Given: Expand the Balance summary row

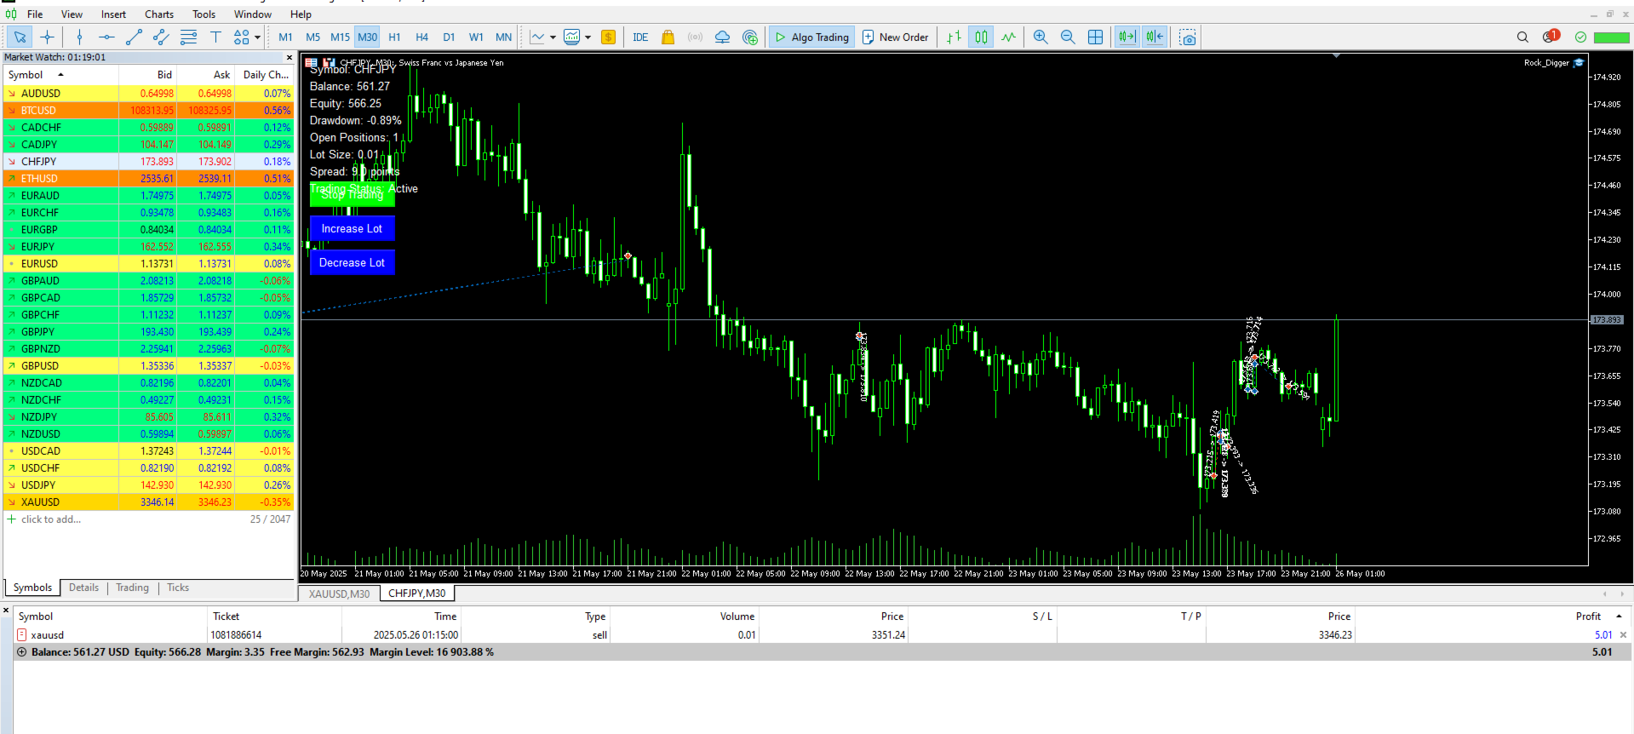Looking at the screenshot, I should pos(21,652).
